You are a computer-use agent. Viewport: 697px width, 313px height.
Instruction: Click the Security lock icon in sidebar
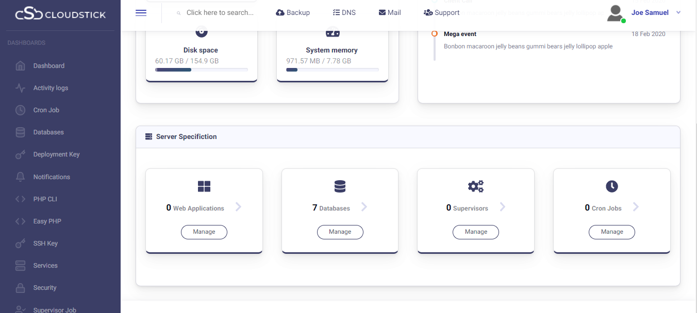[20, 288]
